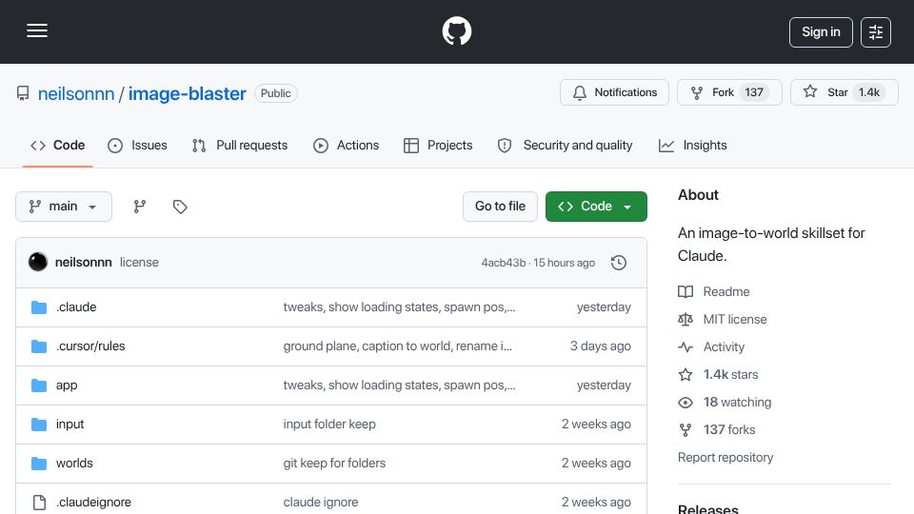
Task: Open the Projects tab
Action: (438, 145)
